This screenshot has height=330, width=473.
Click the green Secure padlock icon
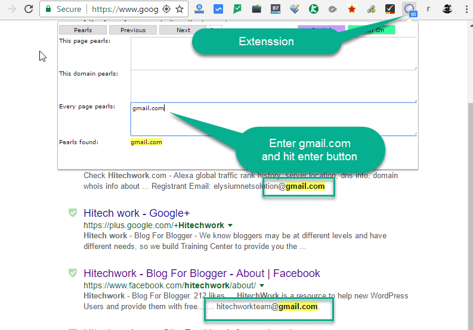[x=48, y=9]
